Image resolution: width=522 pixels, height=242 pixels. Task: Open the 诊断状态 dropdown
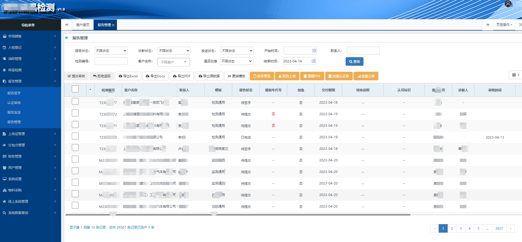174,51
